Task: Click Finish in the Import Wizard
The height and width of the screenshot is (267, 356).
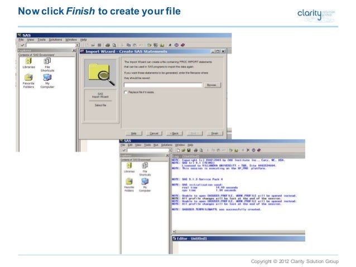Action: coord(215,133)
